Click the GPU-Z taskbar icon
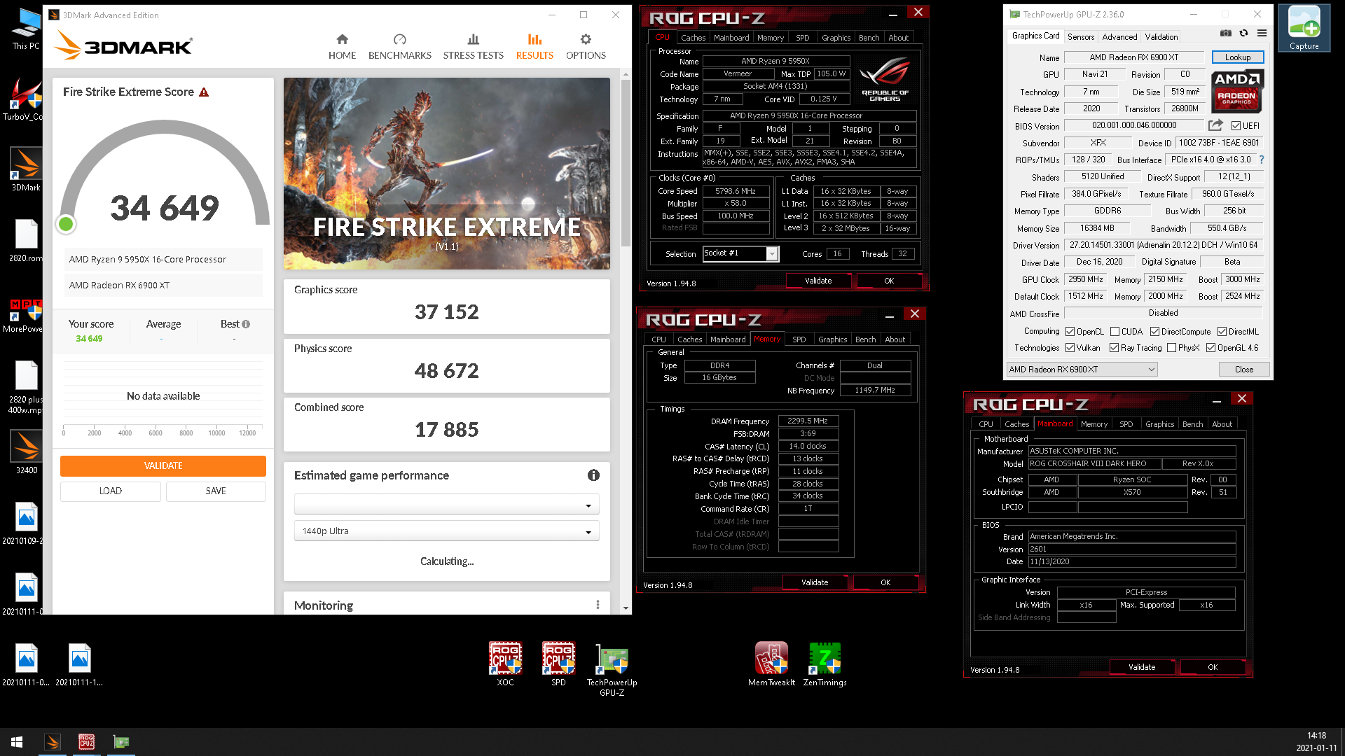Image resolution: width=1345 pixels, height=756 pixels. 121,741
